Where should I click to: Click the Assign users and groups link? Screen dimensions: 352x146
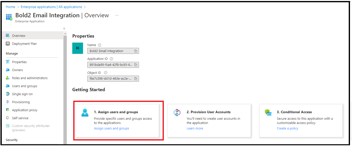pyautogui.click(x=111, y=128)
